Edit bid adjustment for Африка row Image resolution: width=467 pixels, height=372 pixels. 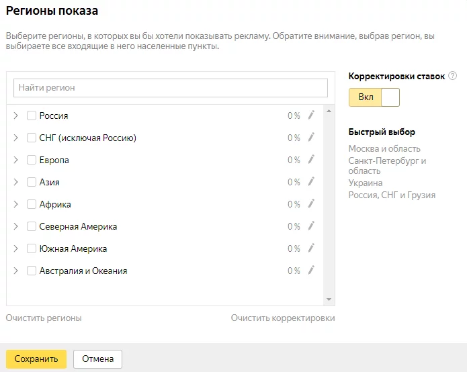pos(311,203)
